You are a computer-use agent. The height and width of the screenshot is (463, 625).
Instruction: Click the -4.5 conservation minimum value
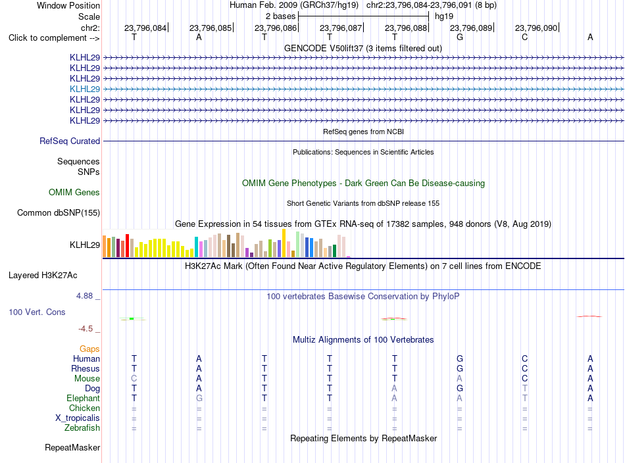coord(86,329)
